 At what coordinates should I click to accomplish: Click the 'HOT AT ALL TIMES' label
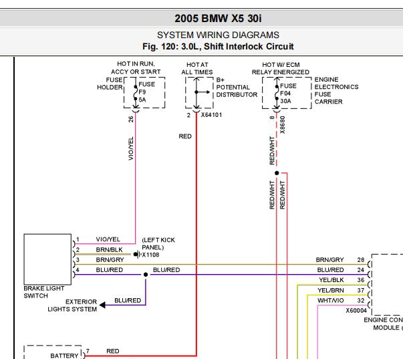(x=197, y=68)
